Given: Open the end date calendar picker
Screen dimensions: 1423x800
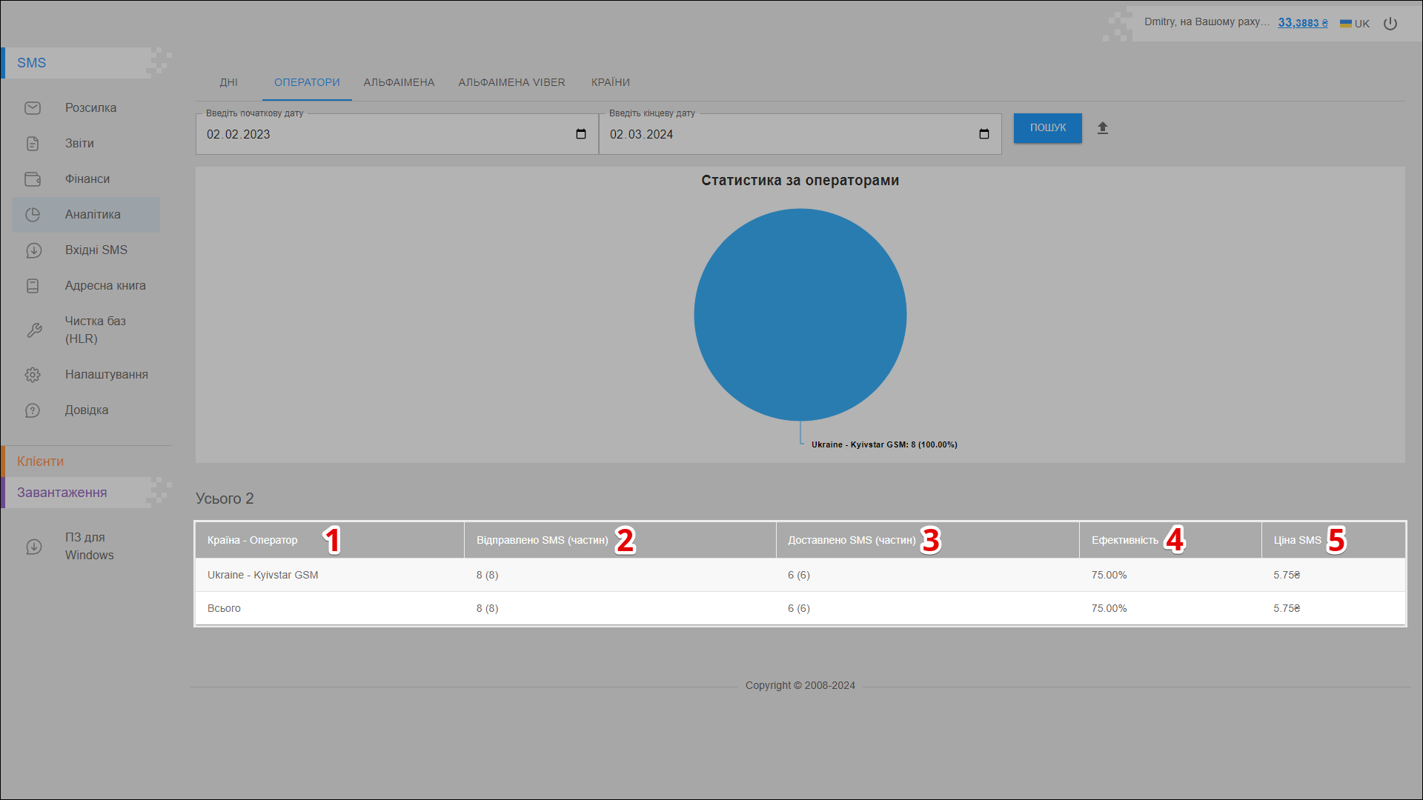Looking at the screenshot, I should coord(984,134).
